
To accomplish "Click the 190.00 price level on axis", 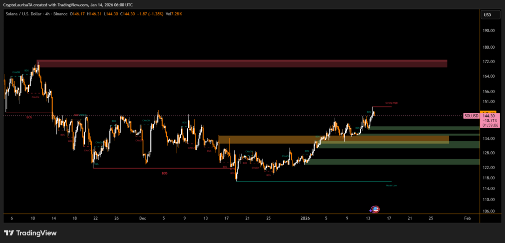I will tap(489, 31).
